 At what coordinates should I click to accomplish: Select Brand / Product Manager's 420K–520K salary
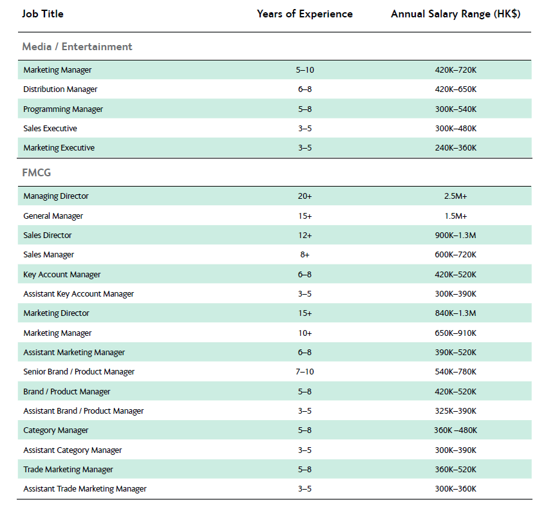point(456,392)
